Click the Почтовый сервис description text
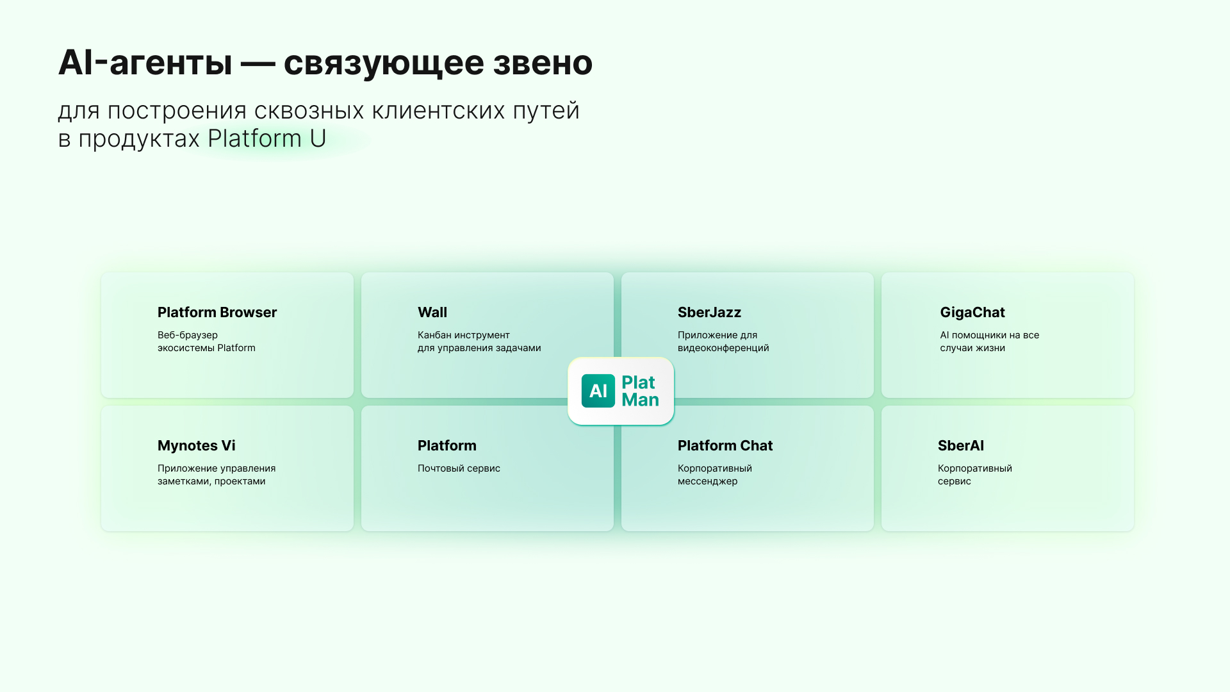 click(x=459, y=468)
